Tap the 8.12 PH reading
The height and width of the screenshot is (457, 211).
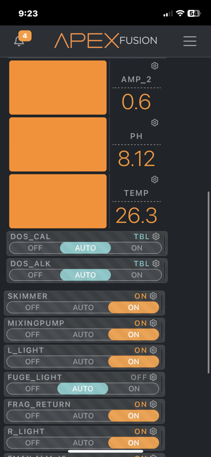pos(136,159)
